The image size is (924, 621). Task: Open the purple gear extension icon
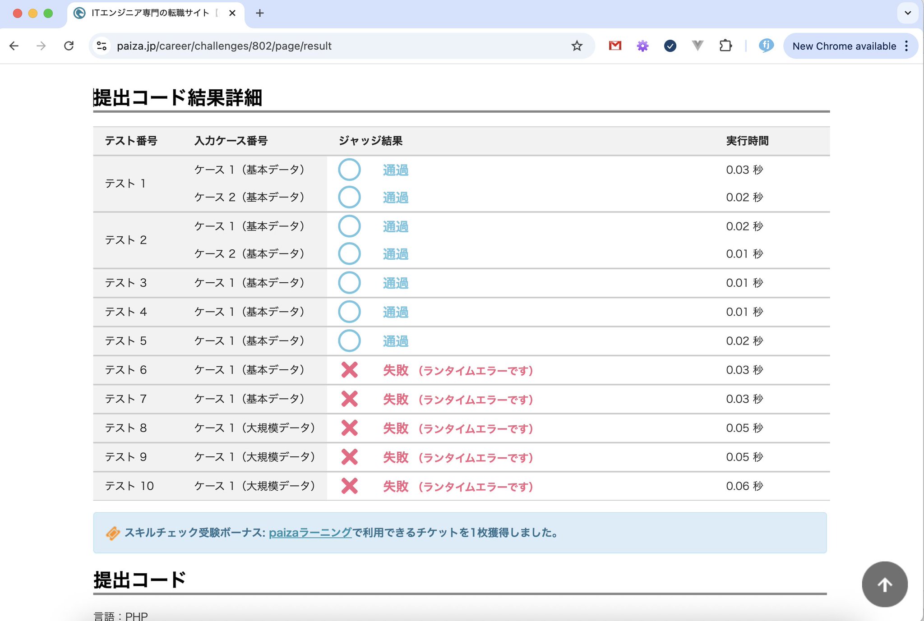[x=642, y=46]
